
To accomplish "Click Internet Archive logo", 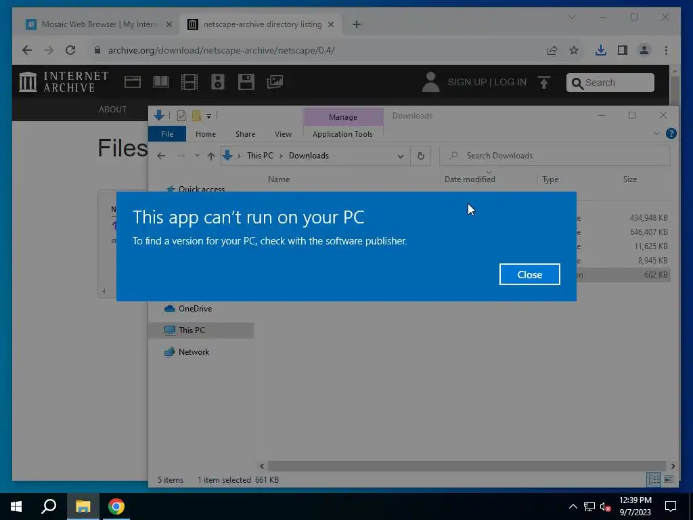I will pyautogui.click(x=64, y=82).
